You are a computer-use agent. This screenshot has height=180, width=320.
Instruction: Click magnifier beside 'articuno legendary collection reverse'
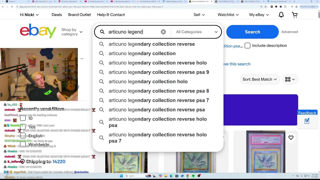[x=101, y=44]
